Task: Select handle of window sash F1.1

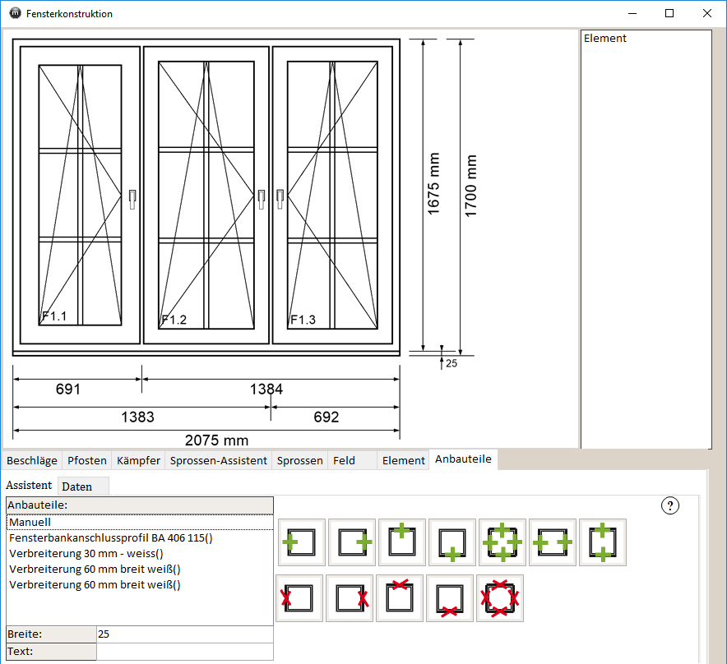Action: (x=132, y=199)
